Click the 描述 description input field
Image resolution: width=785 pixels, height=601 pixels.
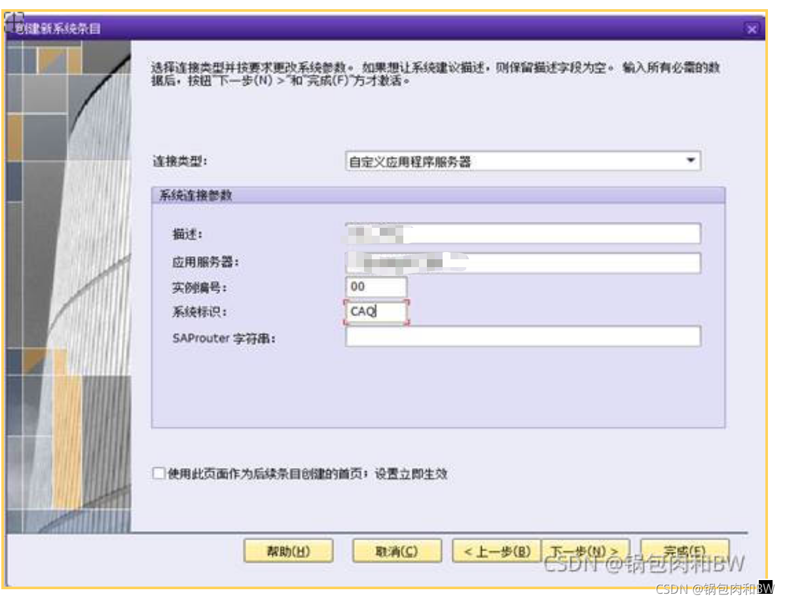point(522,234)
